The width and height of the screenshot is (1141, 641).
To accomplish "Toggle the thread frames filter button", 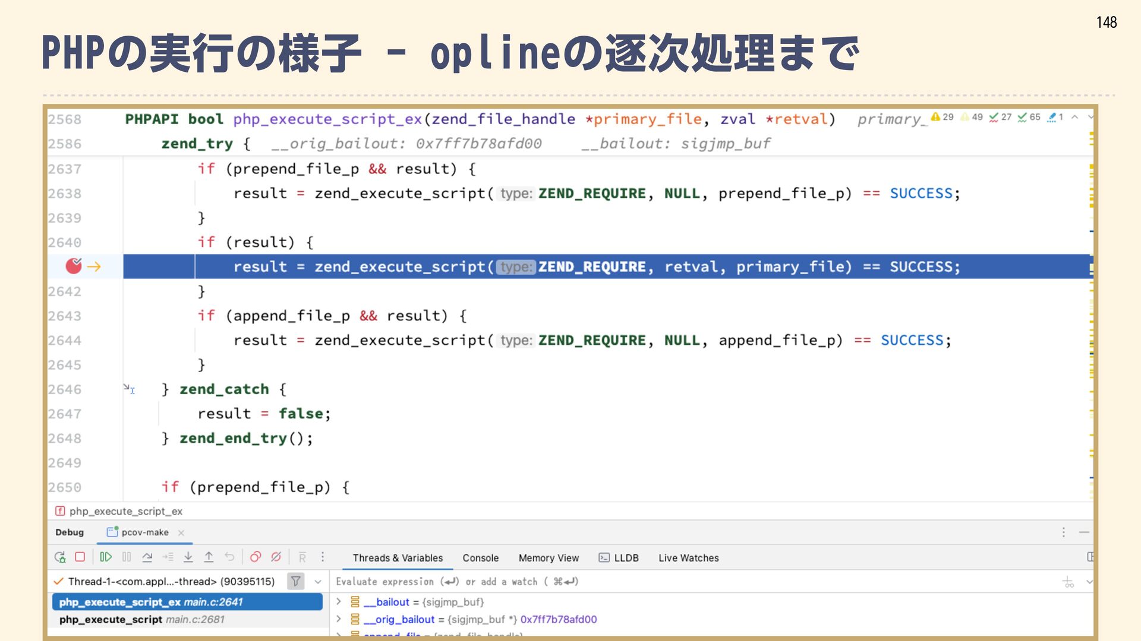I will pos(295,581).
